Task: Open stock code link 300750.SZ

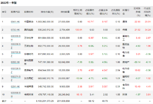Action: (x=16, y=54)
